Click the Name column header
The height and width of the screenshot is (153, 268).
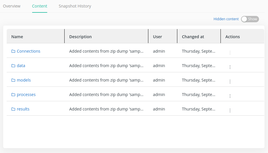(x=17, y=37)
